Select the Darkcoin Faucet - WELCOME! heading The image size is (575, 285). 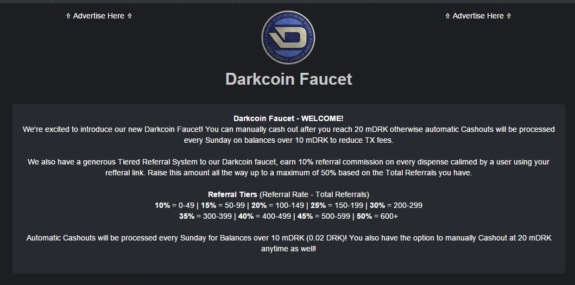point(288,118)
